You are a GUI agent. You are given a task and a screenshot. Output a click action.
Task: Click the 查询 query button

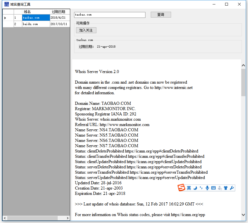(161, 14)
